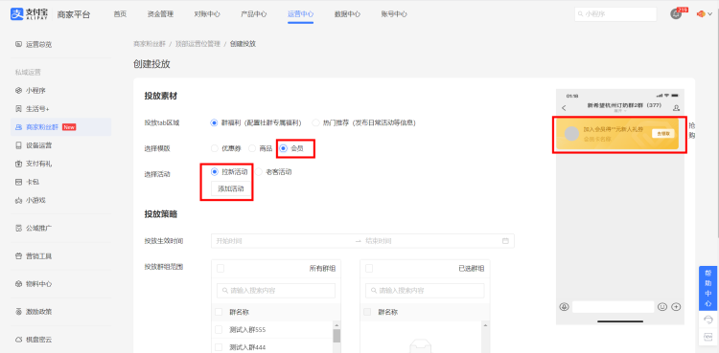
Task: Click the 激励政策 sidebar icon
Action: [18, 312]
